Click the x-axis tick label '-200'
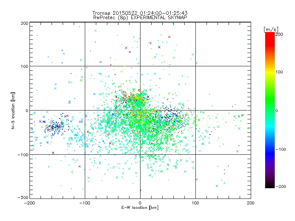 (x=29, y=203)
